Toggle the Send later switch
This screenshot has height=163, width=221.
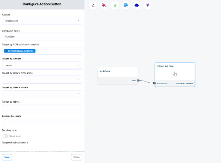pyautogui.click(x=5, y=136)
